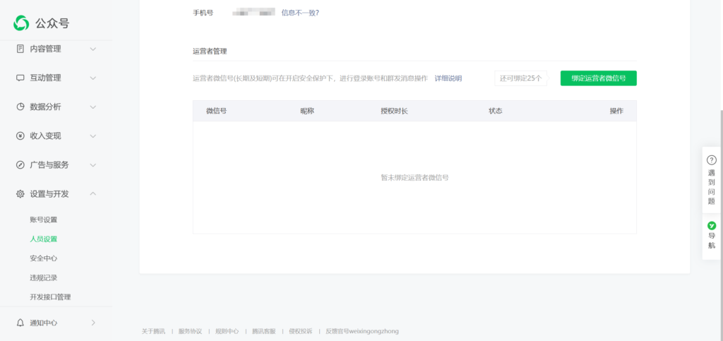This screenshot has height=341, width=723.
Task: Click the 信息不一致? link
Action: point(300,13)
